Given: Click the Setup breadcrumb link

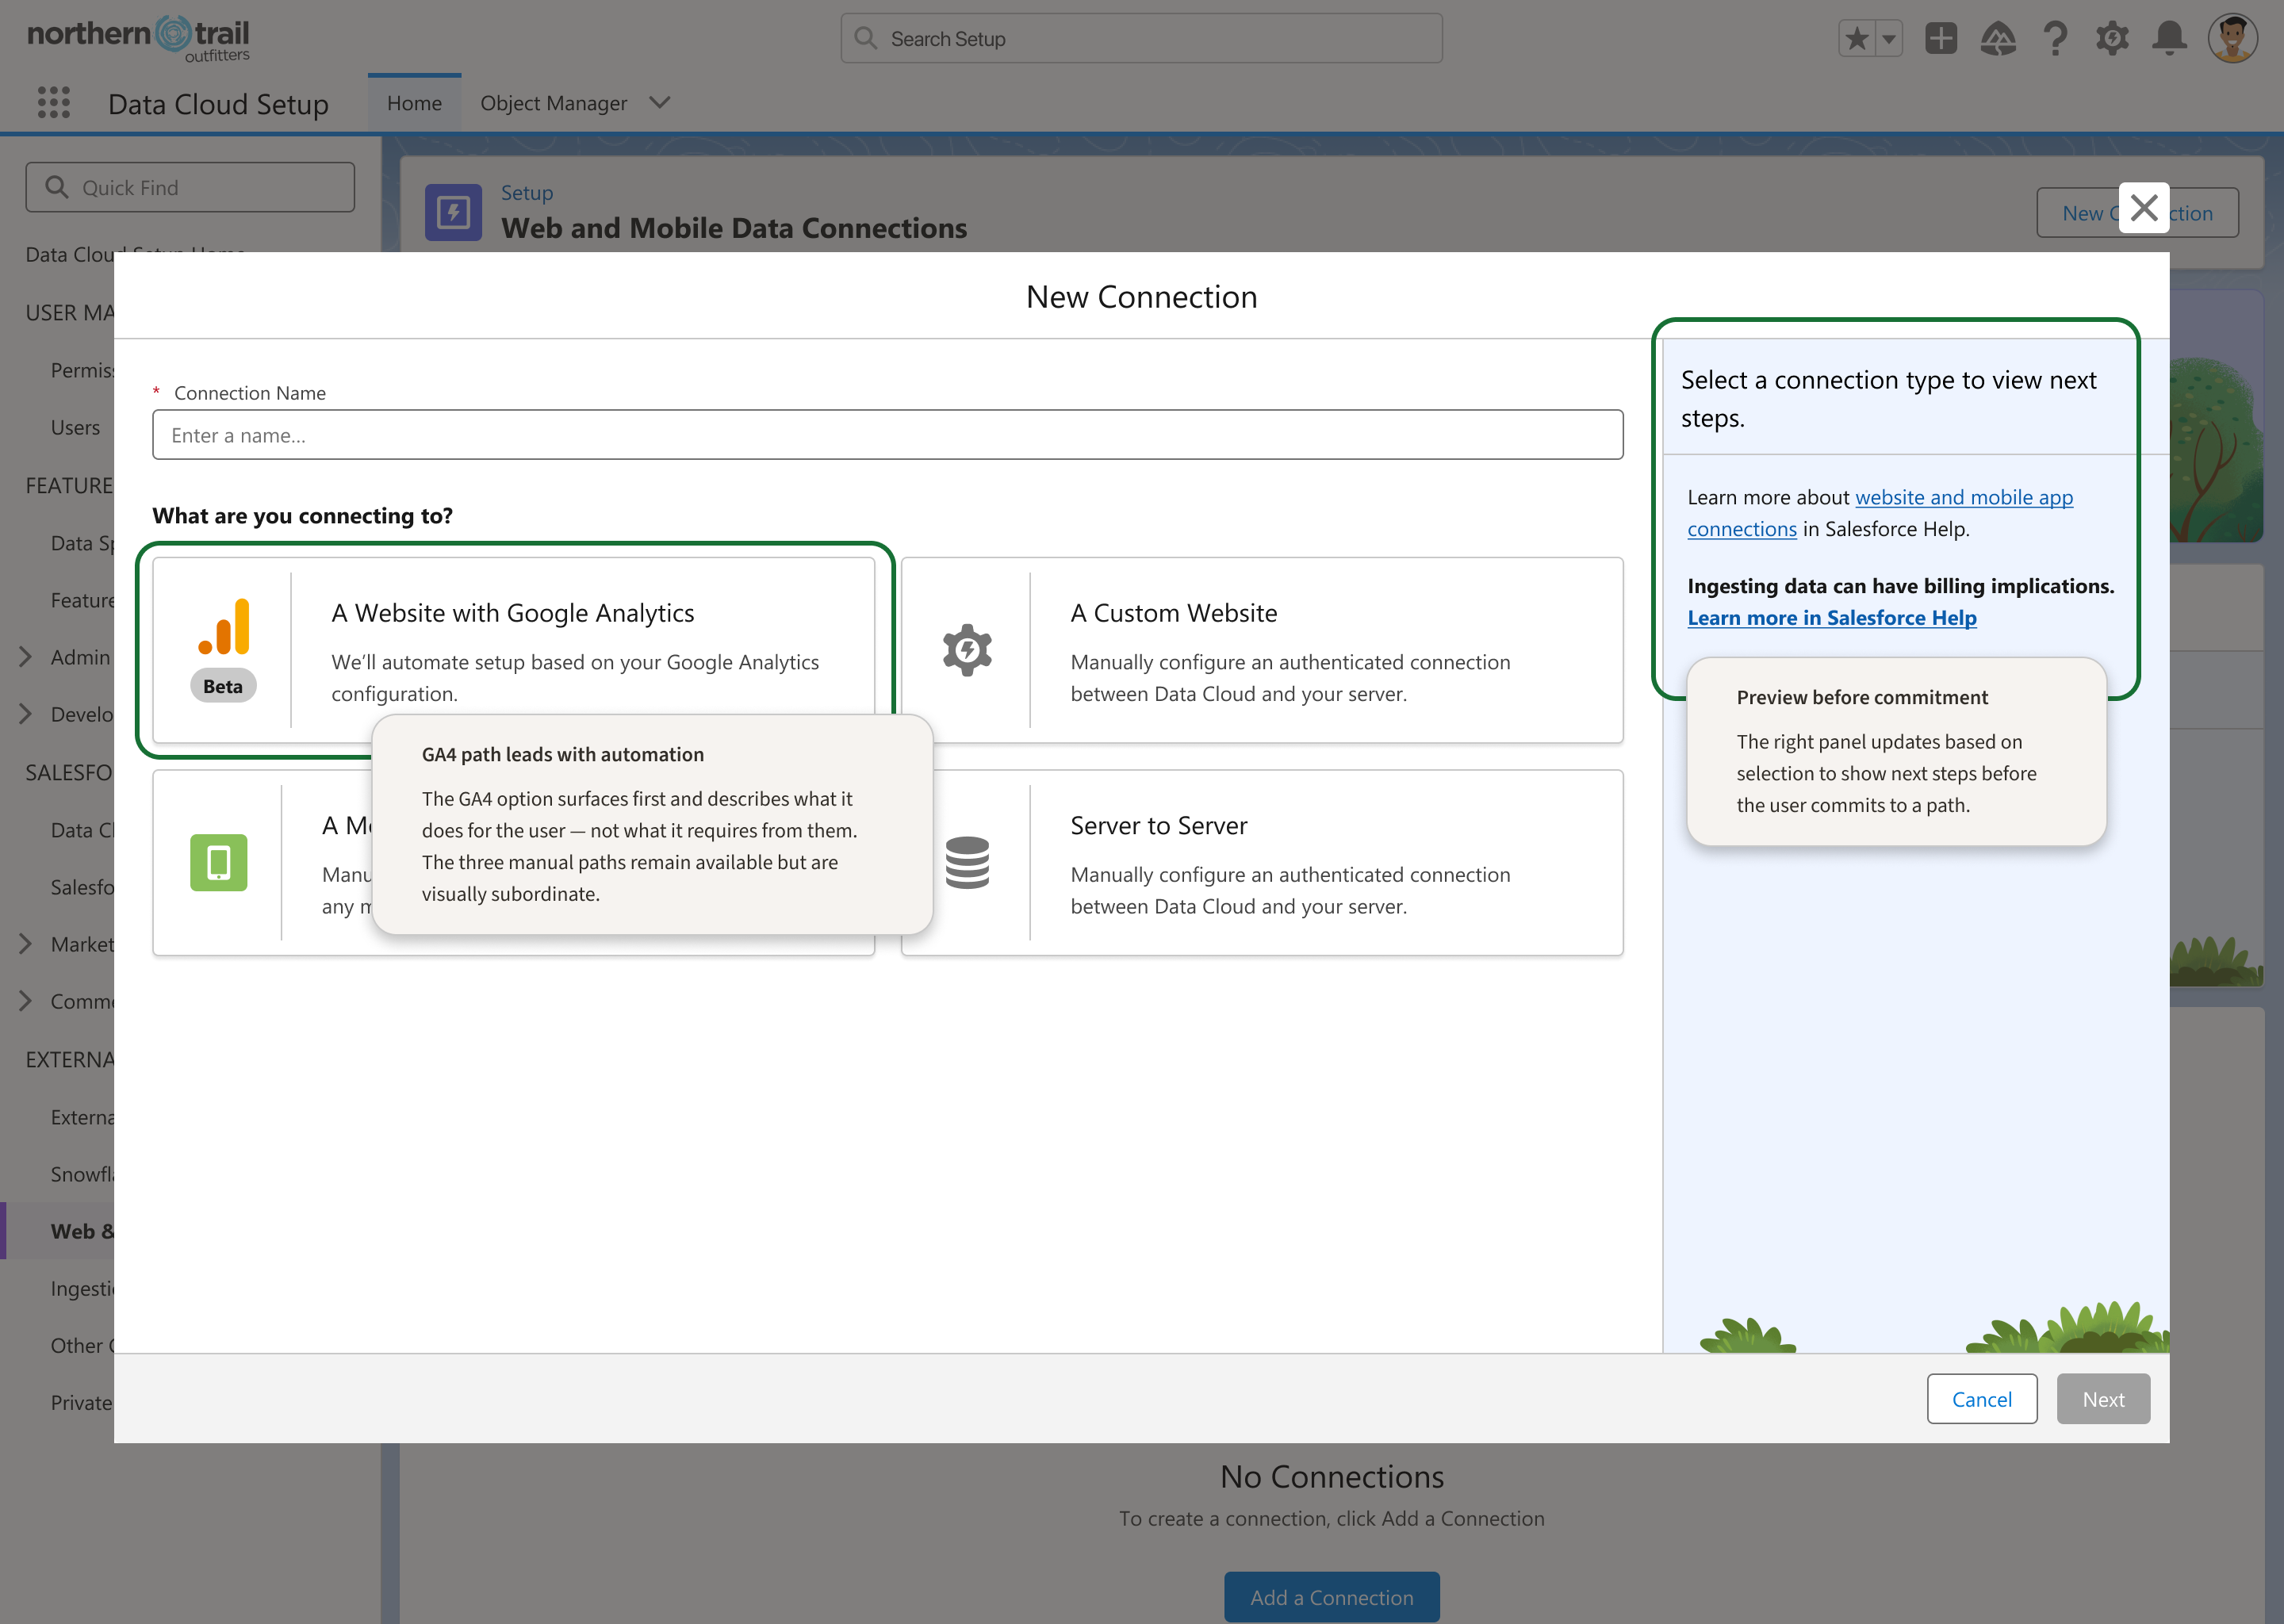Looking at the screenshot, I should pyautogui.click(x=527, y=193).
